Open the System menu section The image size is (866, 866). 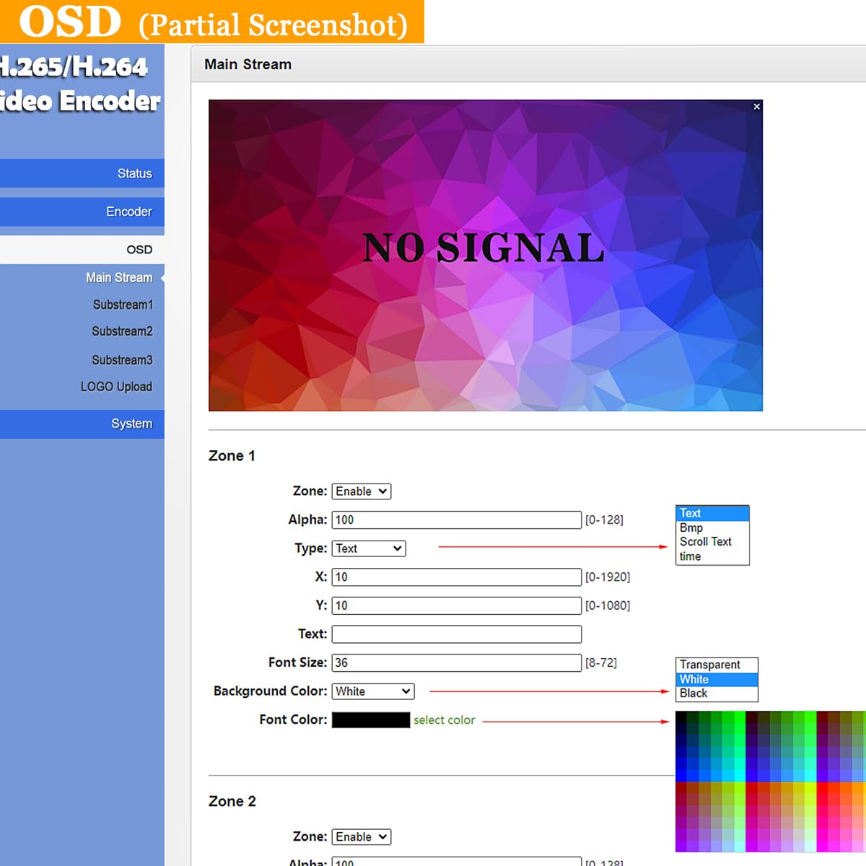pos(131,424)
